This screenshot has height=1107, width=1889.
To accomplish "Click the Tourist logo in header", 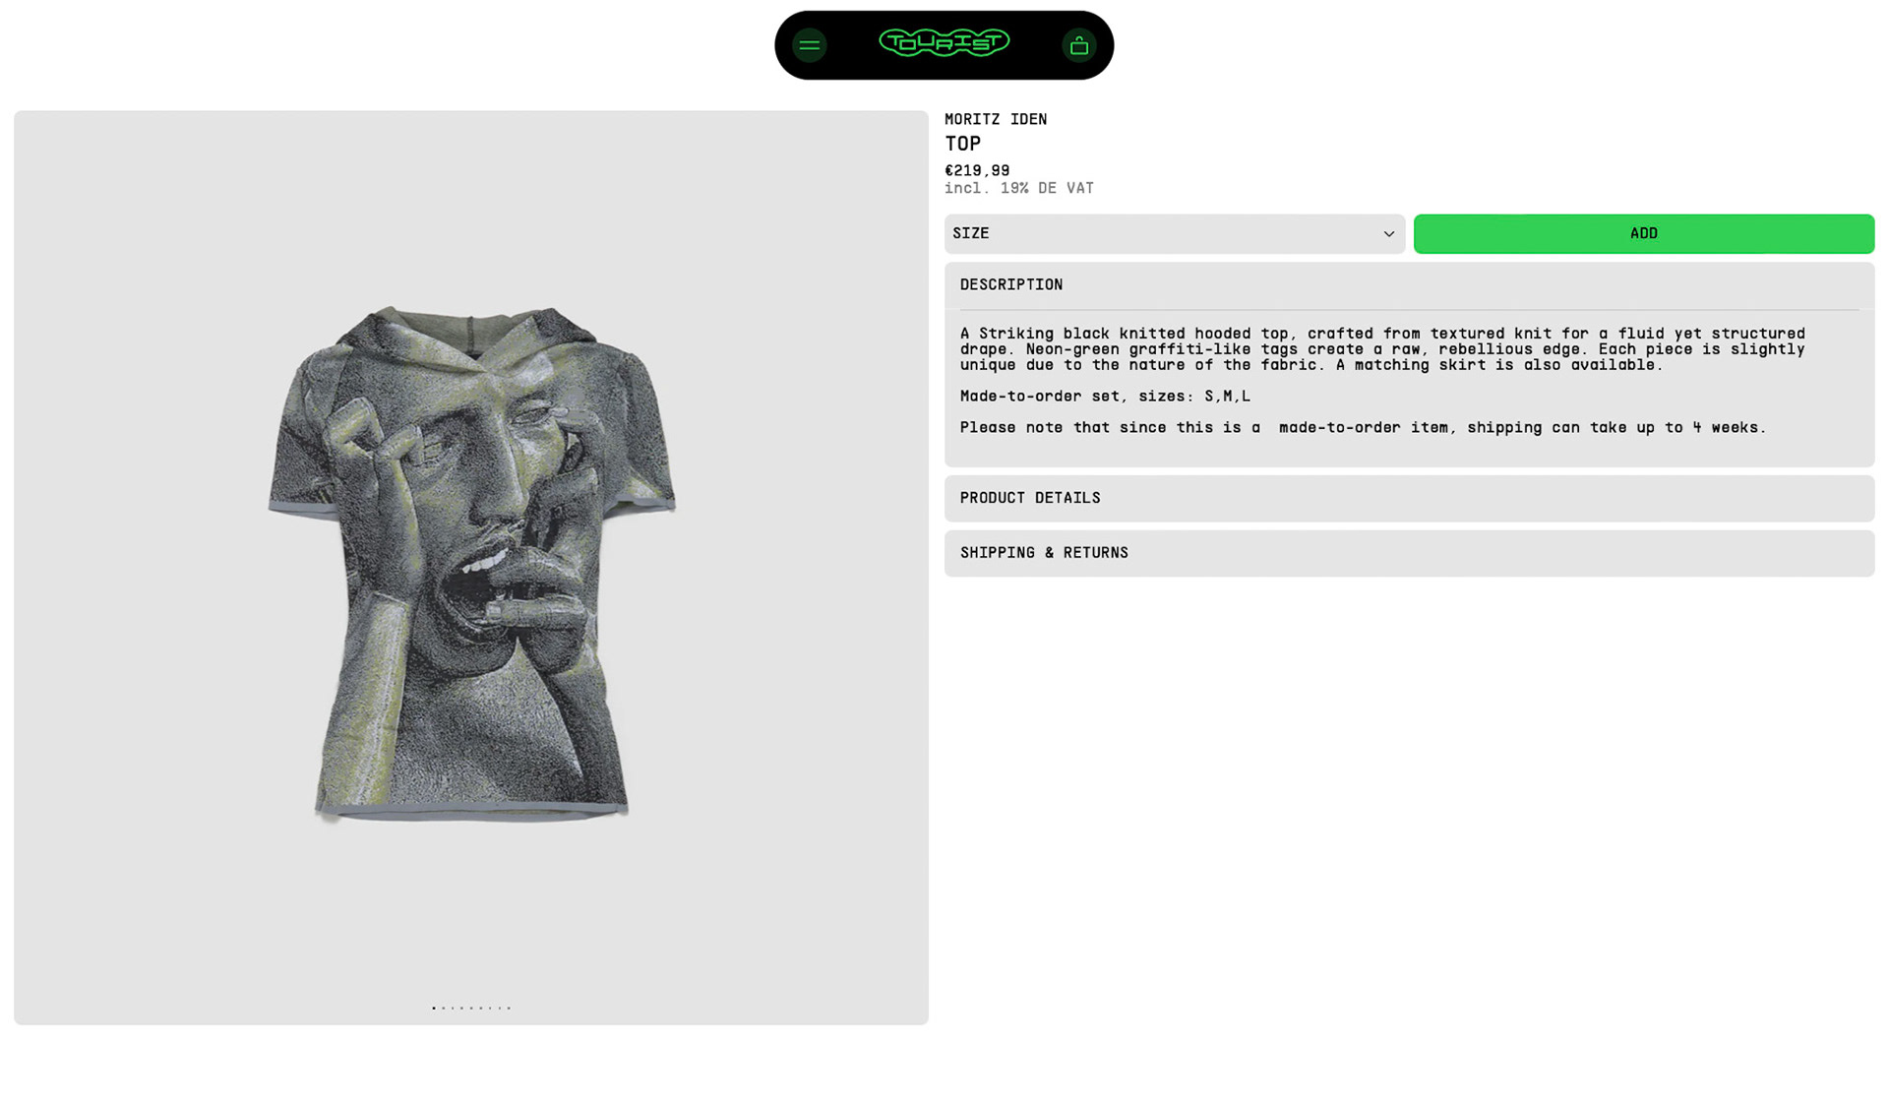I will pyautogui.click(x=944, y=42).
